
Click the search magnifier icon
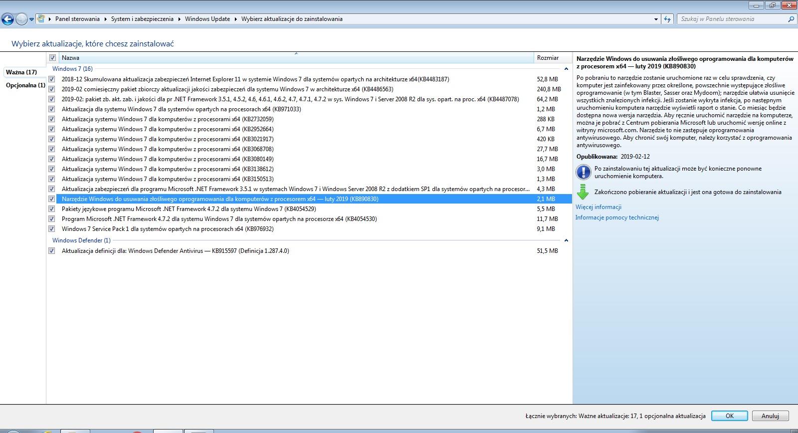tap(791, 19)
